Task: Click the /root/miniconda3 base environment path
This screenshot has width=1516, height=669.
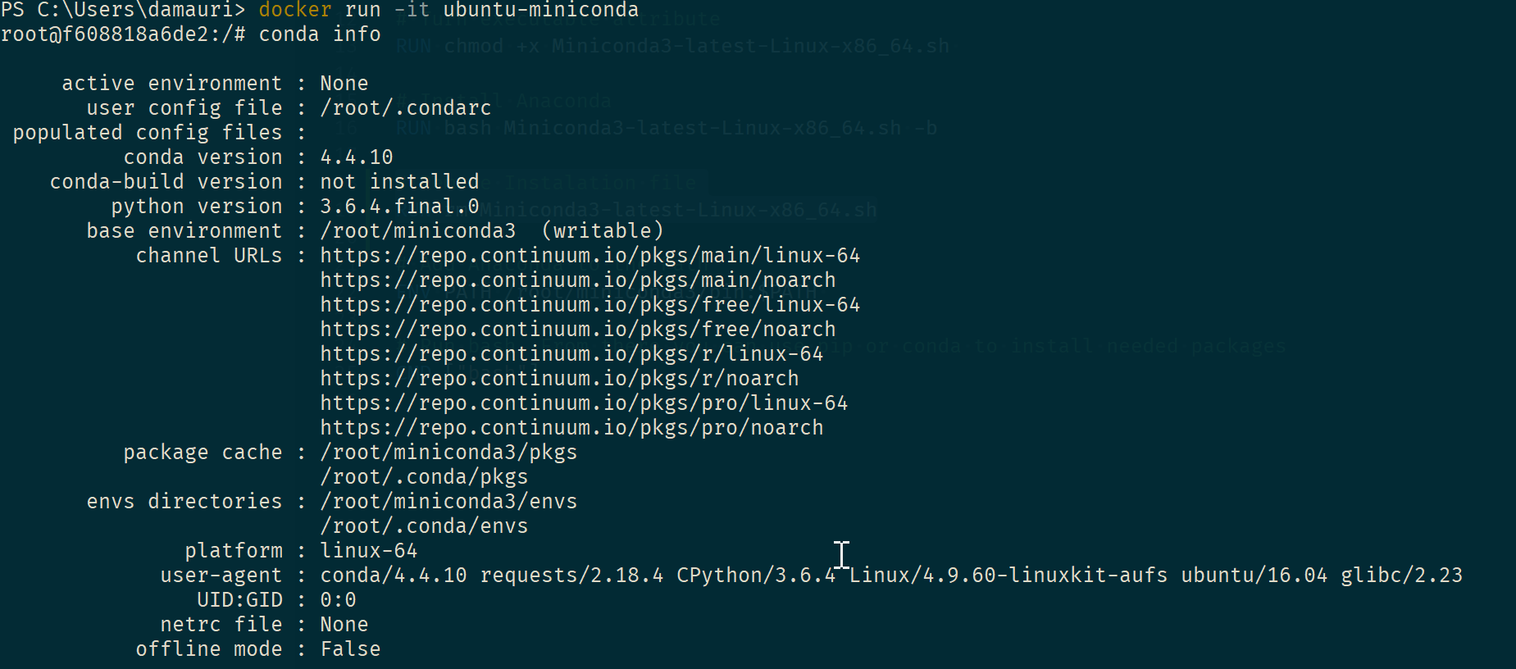Action: click(417, 231)
